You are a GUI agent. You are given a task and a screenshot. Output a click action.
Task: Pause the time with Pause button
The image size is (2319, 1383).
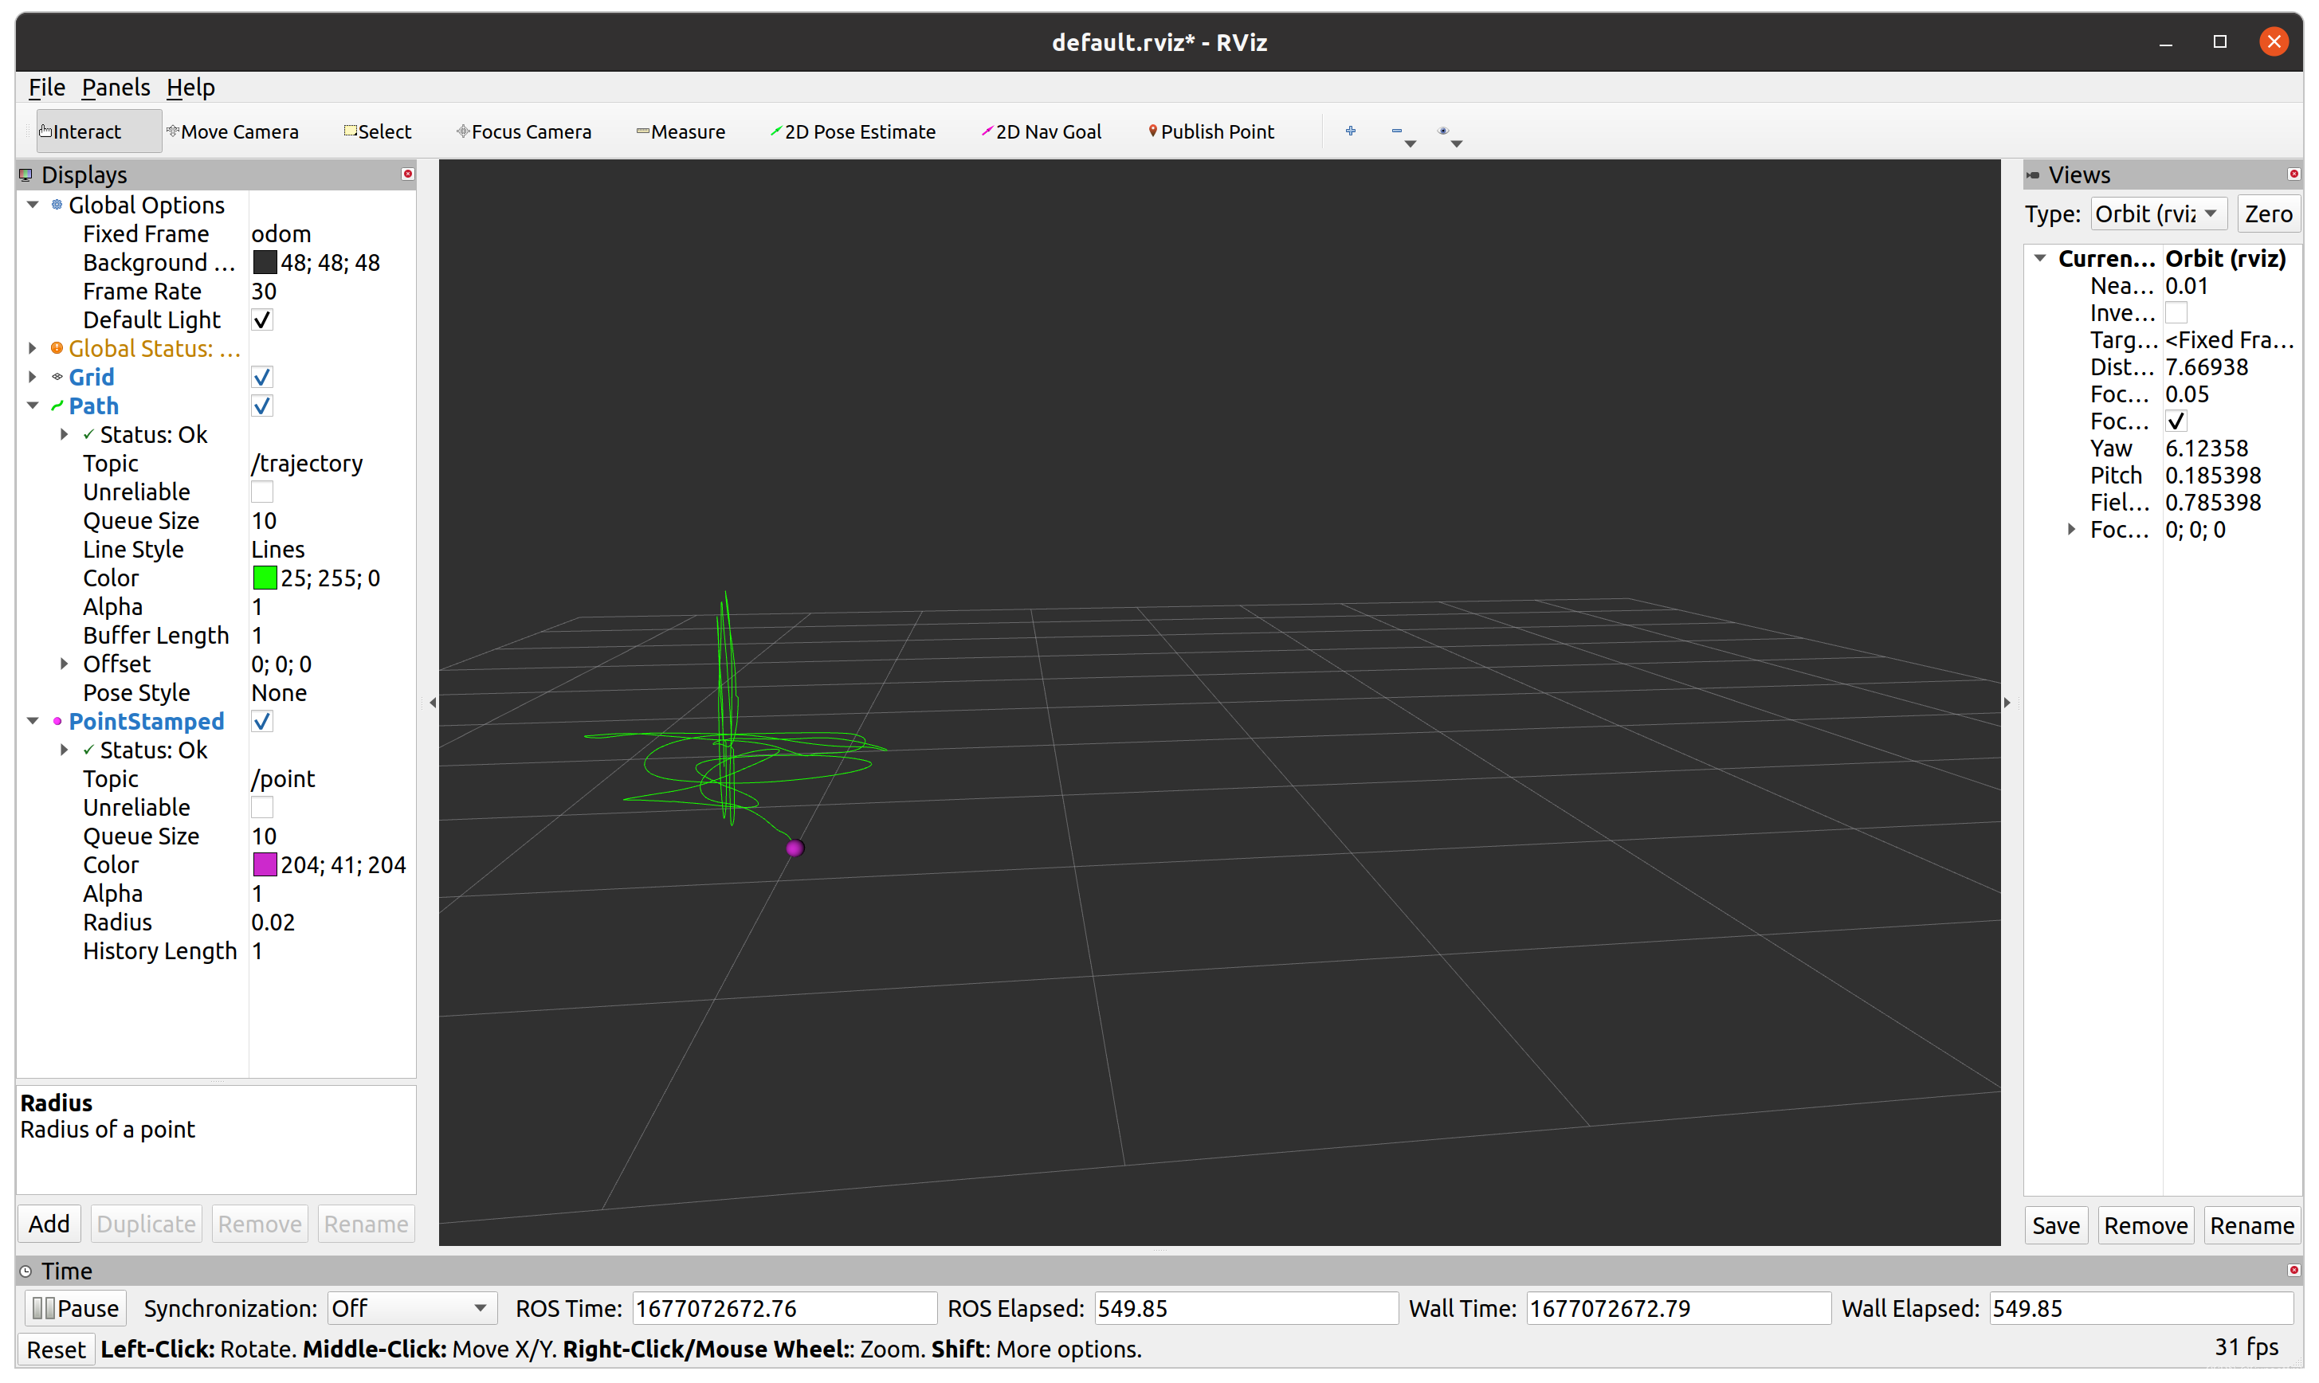(x=76, y=1307)
